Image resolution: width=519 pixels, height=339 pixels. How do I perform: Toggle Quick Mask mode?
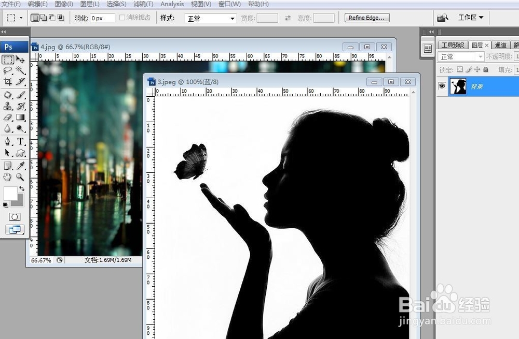pos(14,217)
